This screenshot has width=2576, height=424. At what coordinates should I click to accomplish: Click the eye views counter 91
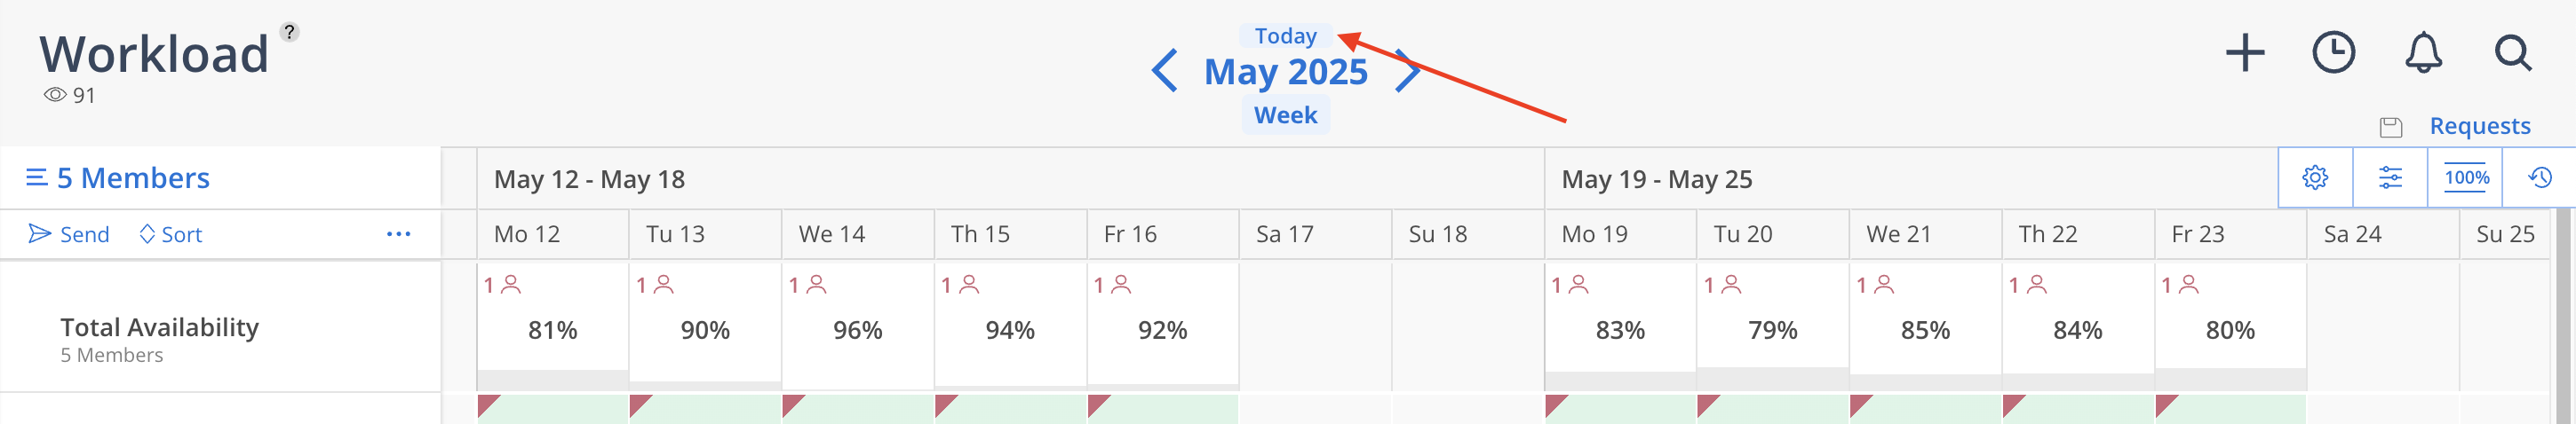click(x=69, y=95)
